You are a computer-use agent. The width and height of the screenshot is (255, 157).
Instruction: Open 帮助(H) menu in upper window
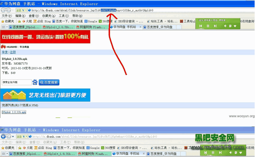coord(77,16)
